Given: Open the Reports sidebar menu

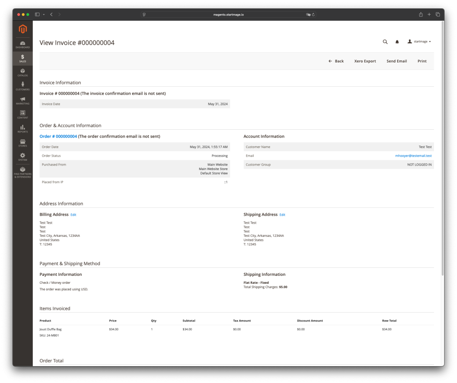Looking at the screenshot, I should click(23, 129).
